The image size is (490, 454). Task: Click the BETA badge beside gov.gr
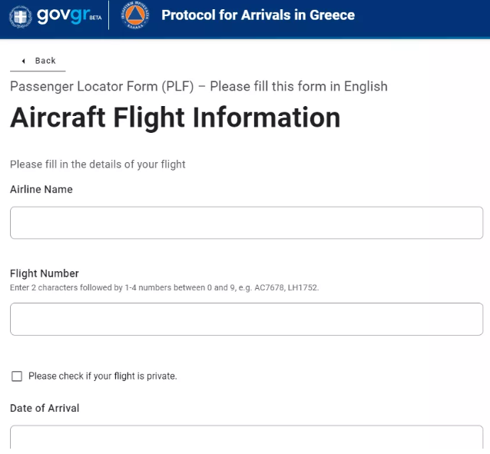95,18
